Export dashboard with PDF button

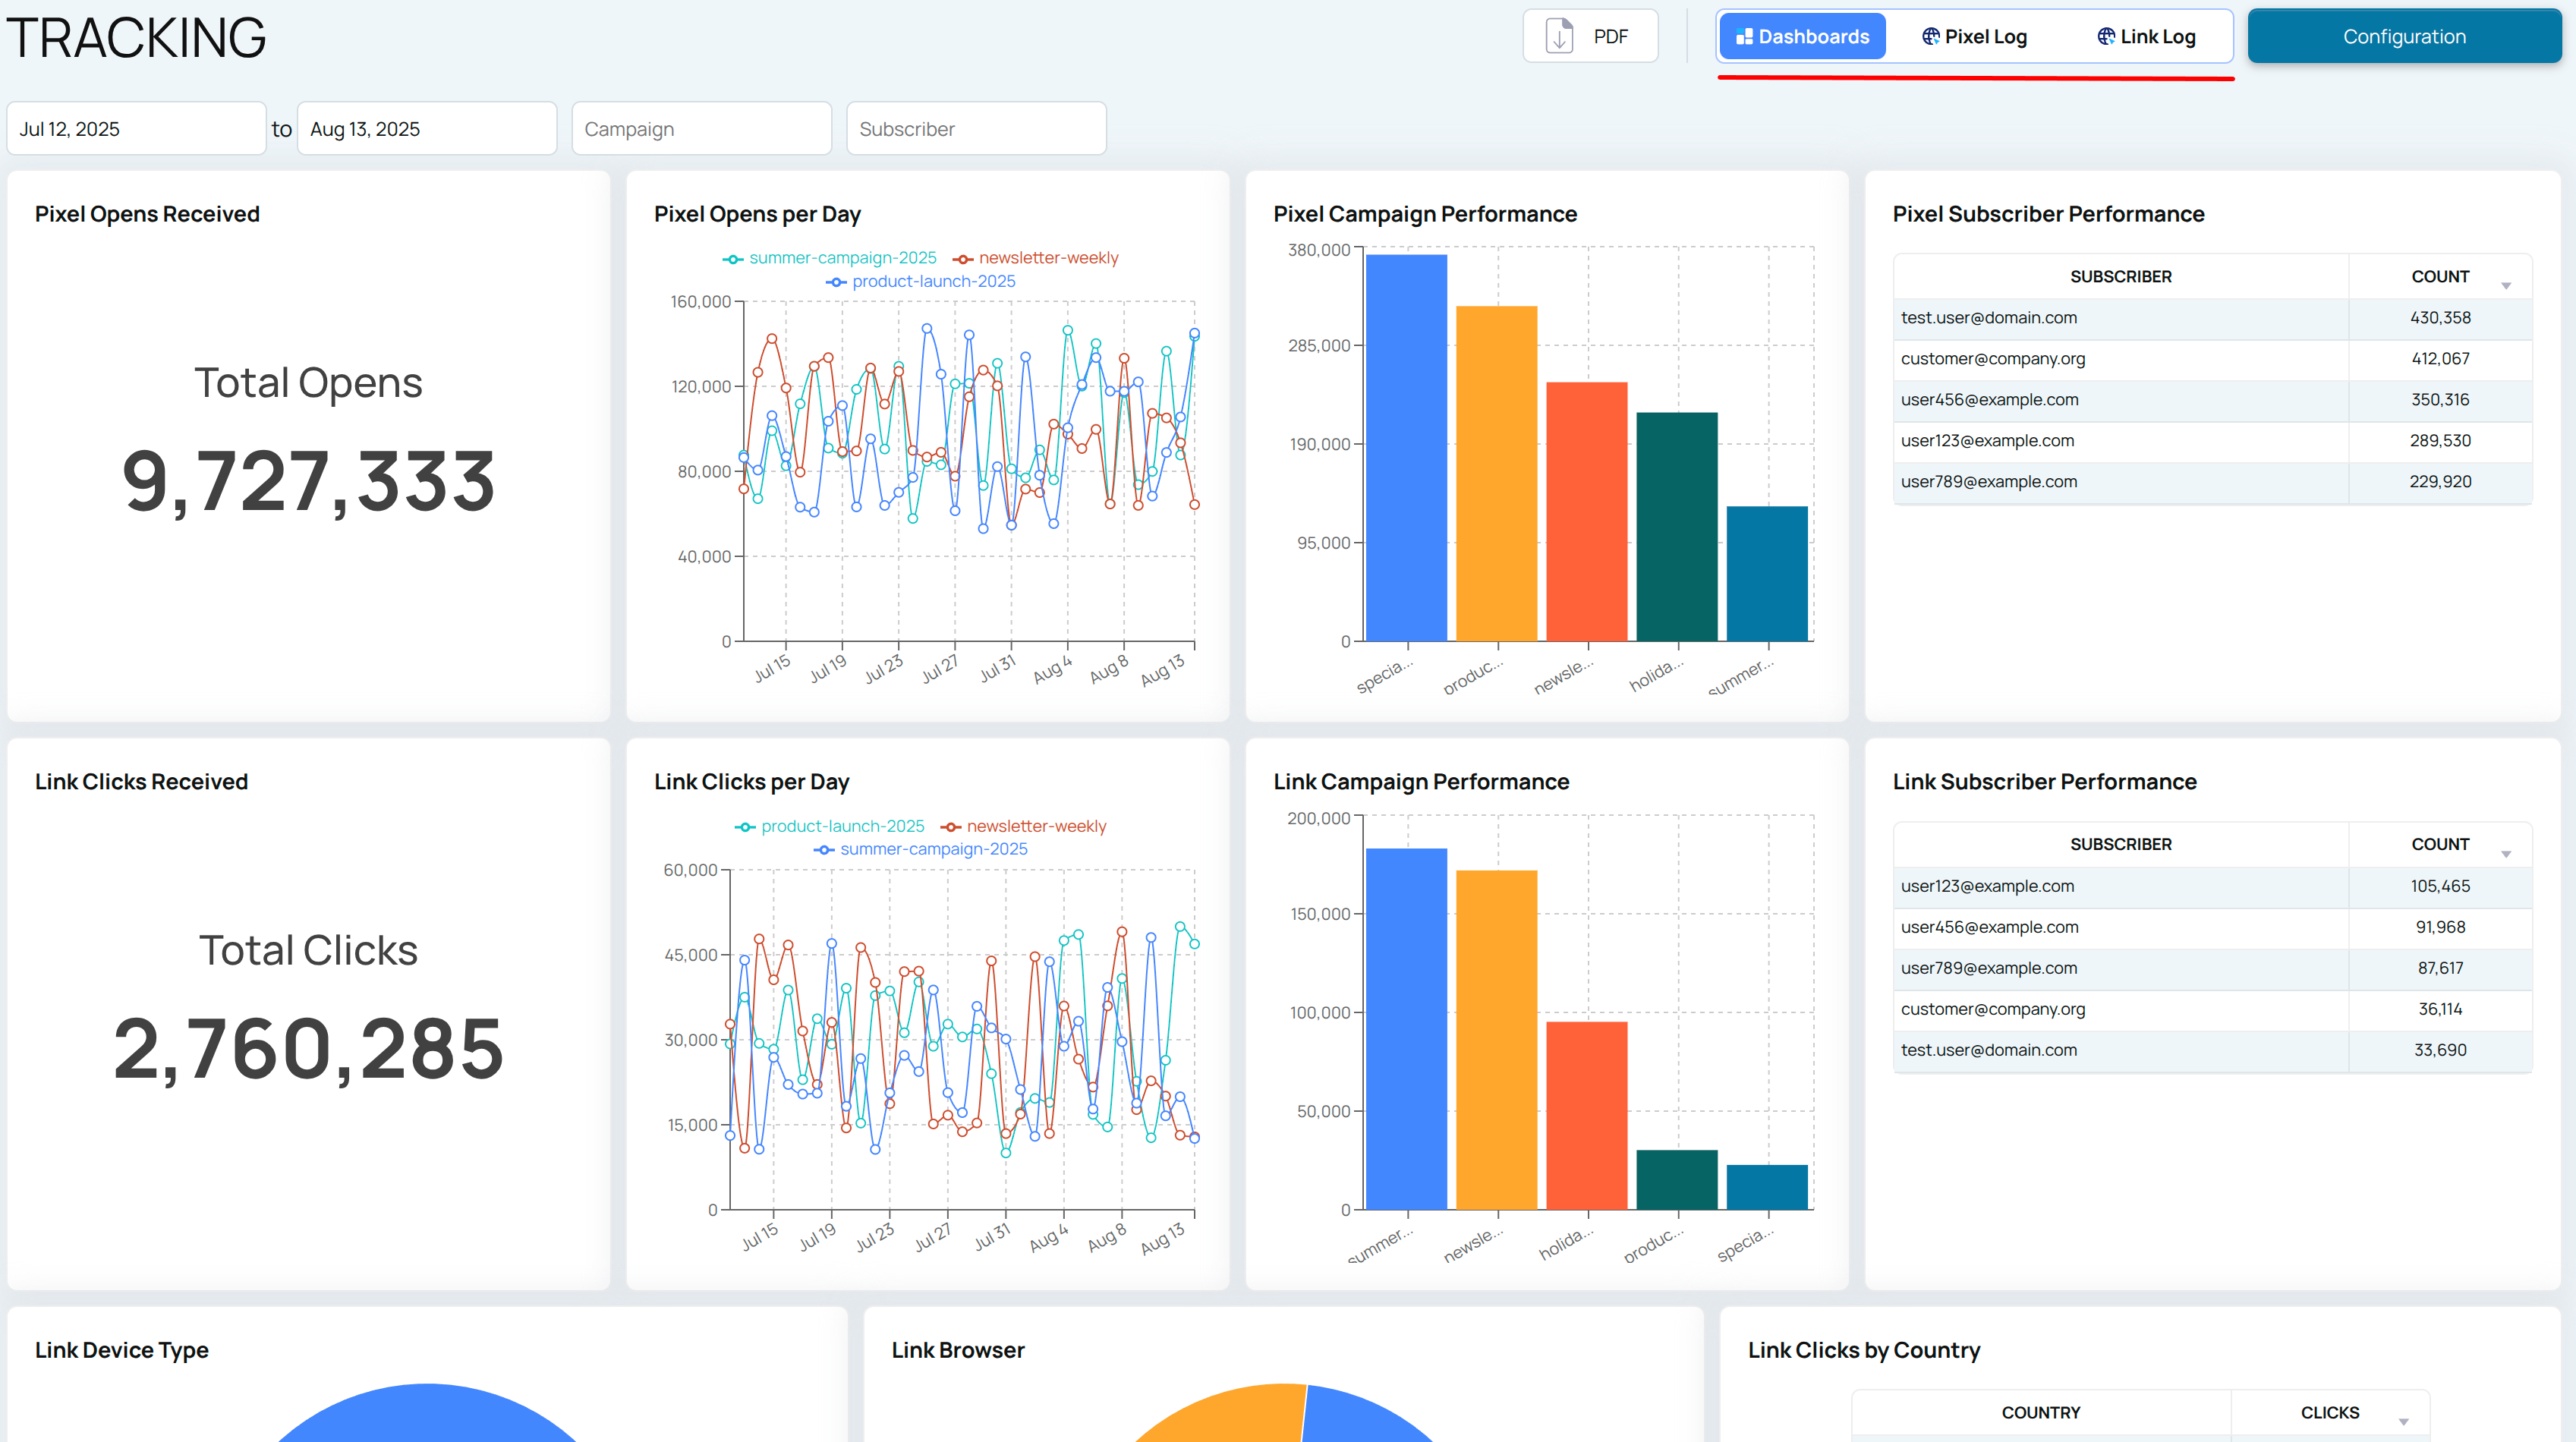[1590, 36]
